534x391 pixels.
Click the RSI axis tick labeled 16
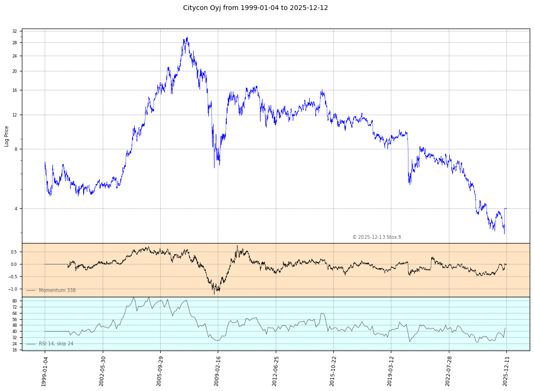[14, 350]
